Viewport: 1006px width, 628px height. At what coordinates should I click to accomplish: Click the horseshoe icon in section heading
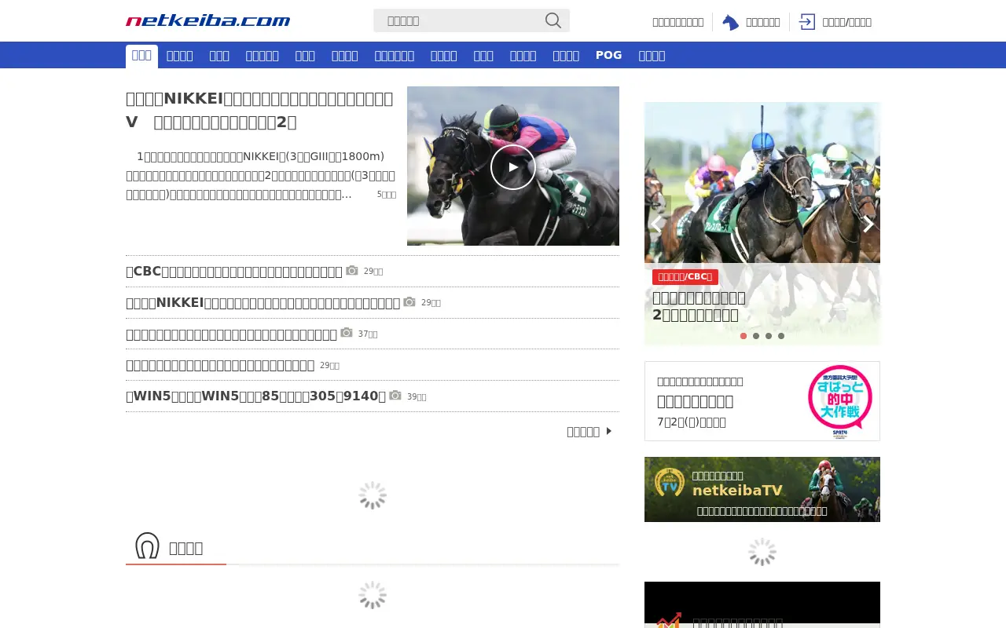(x=147, y=546)
